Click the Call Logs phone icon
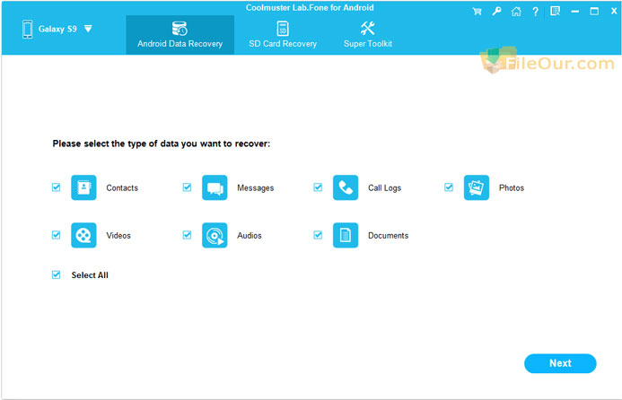 tap(346, 187)
